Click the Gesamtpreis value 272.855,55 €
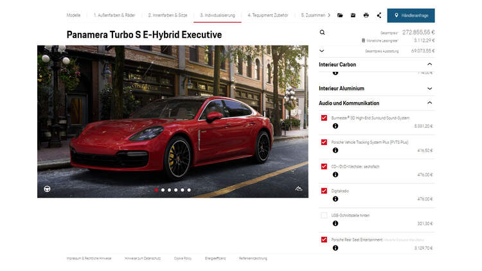The width and height of the screenshot is (482, 271). pos(418,32)
